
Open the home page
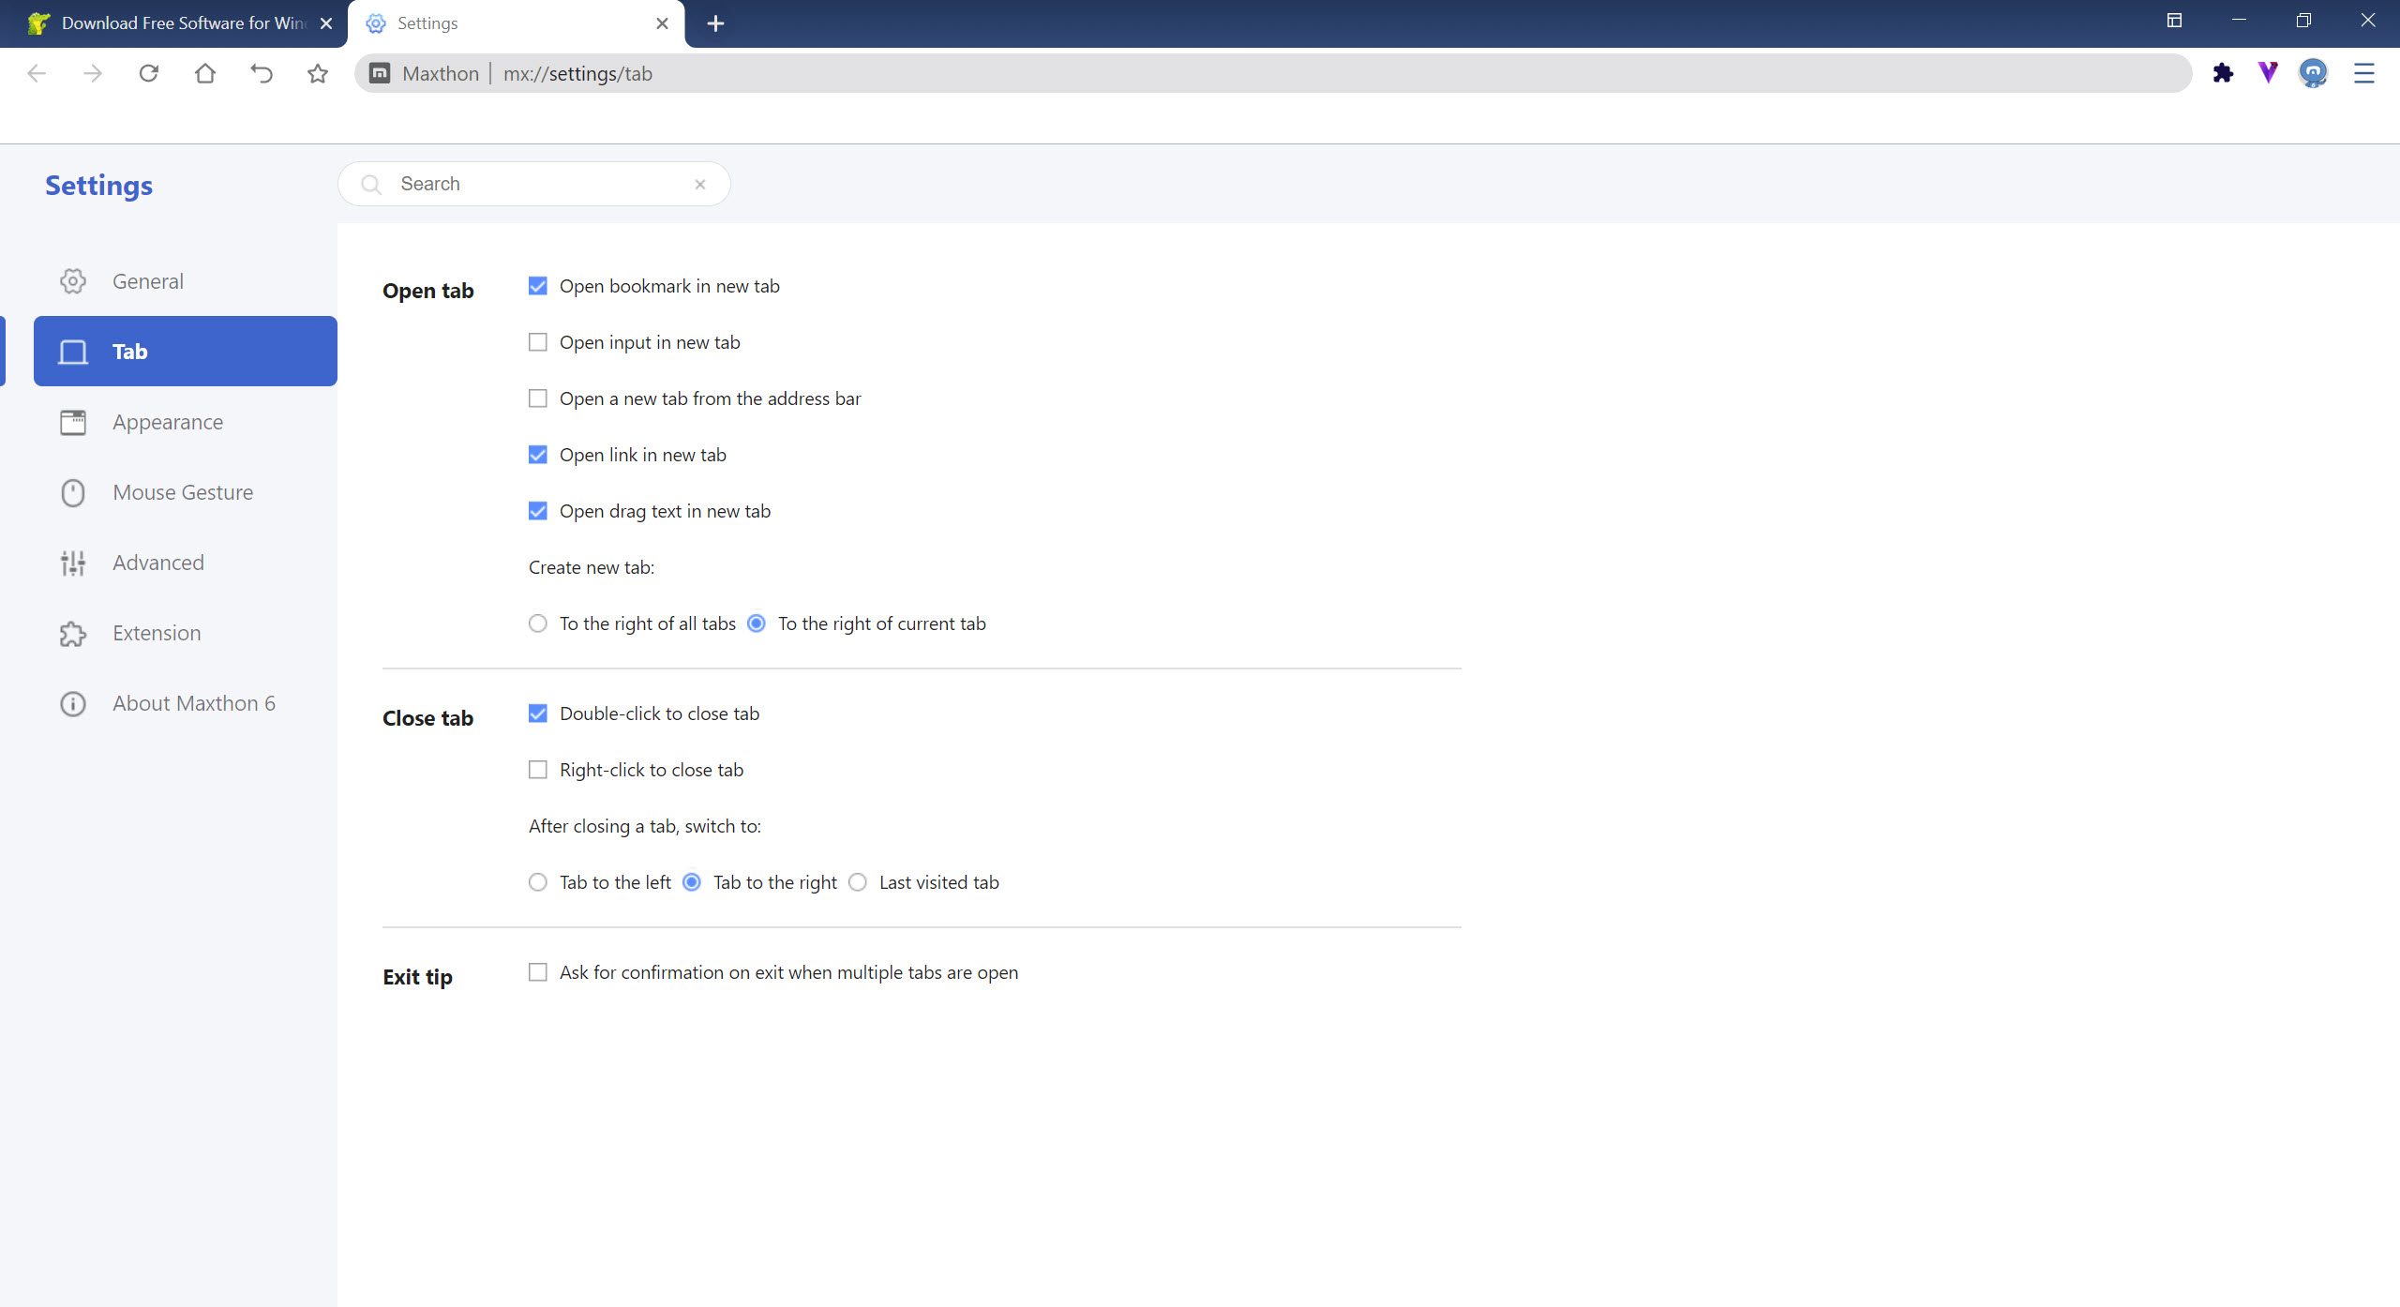[205, 73]
